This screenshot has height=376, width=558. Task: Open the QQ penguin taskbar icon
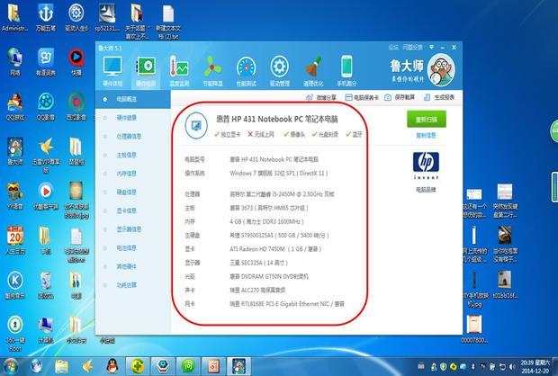click(x=112, y=367)
